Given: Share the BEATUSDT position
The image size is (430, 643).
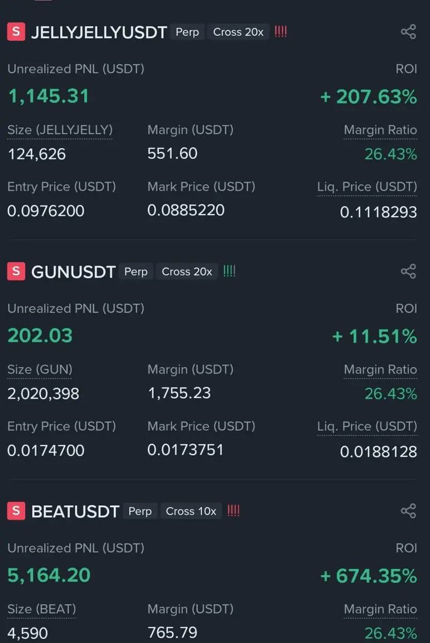Looking at the screenshot, I should [408, 511].
